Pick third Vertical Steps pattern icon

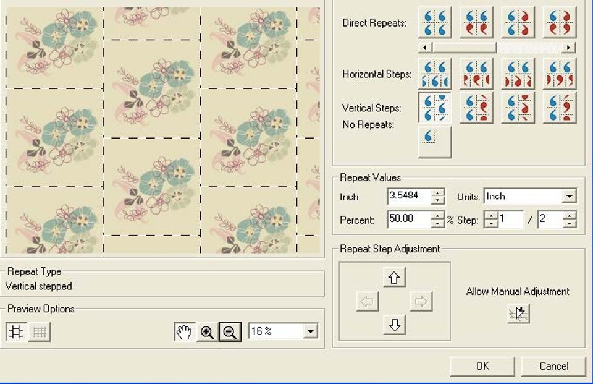pyautogui.click(x=518, y=107)
